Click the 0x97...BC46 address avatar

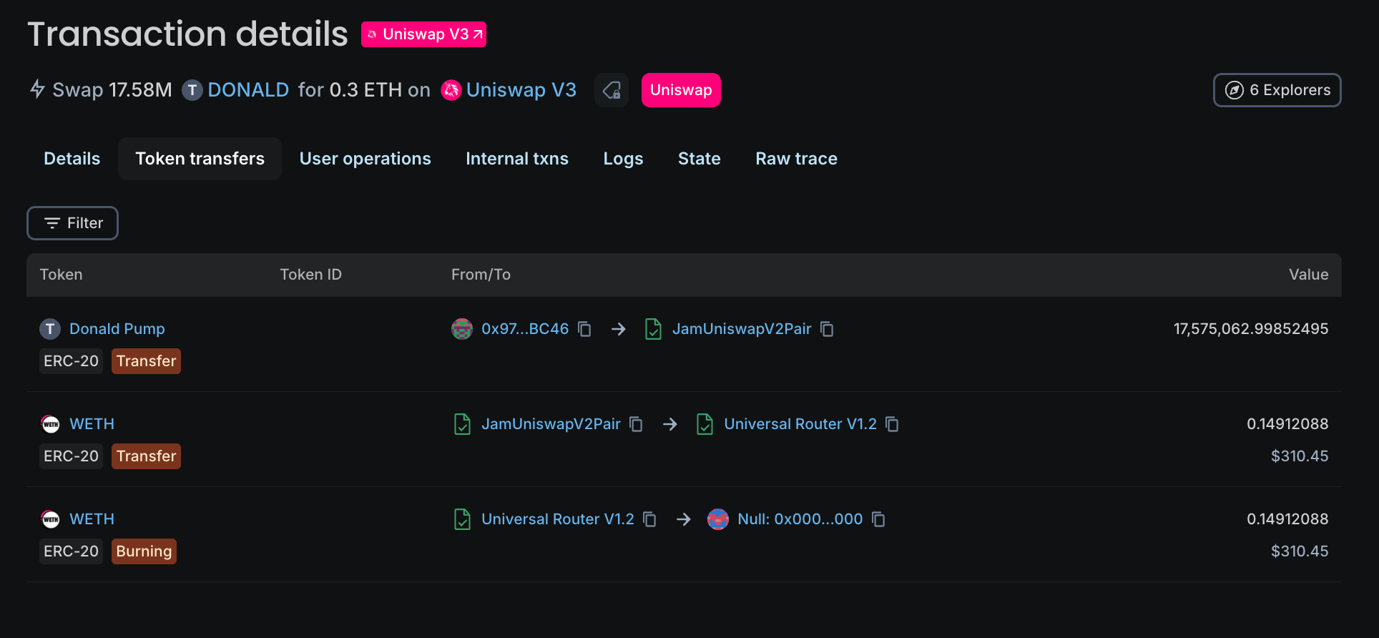462,329
